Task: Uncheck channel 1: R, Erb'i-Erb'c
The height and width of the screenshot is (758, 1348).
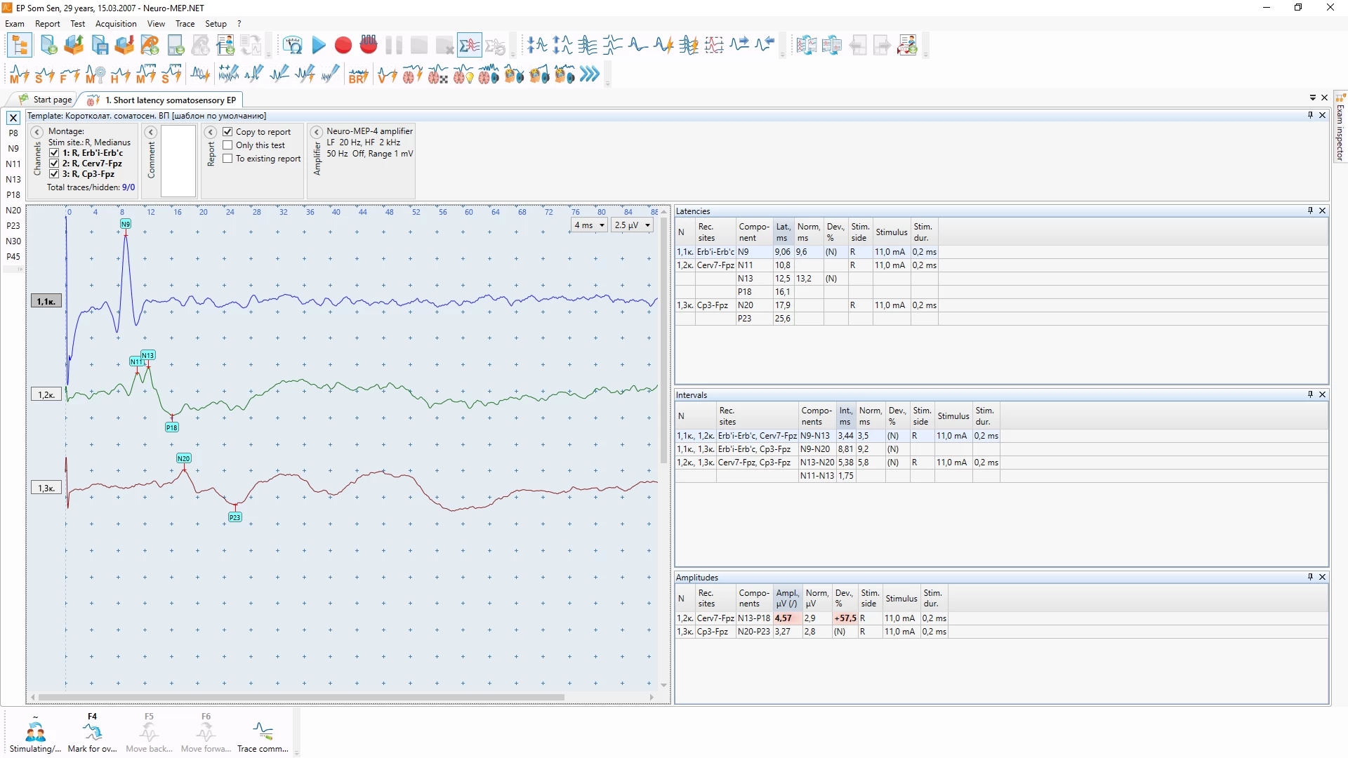Action: coord(54,153)
